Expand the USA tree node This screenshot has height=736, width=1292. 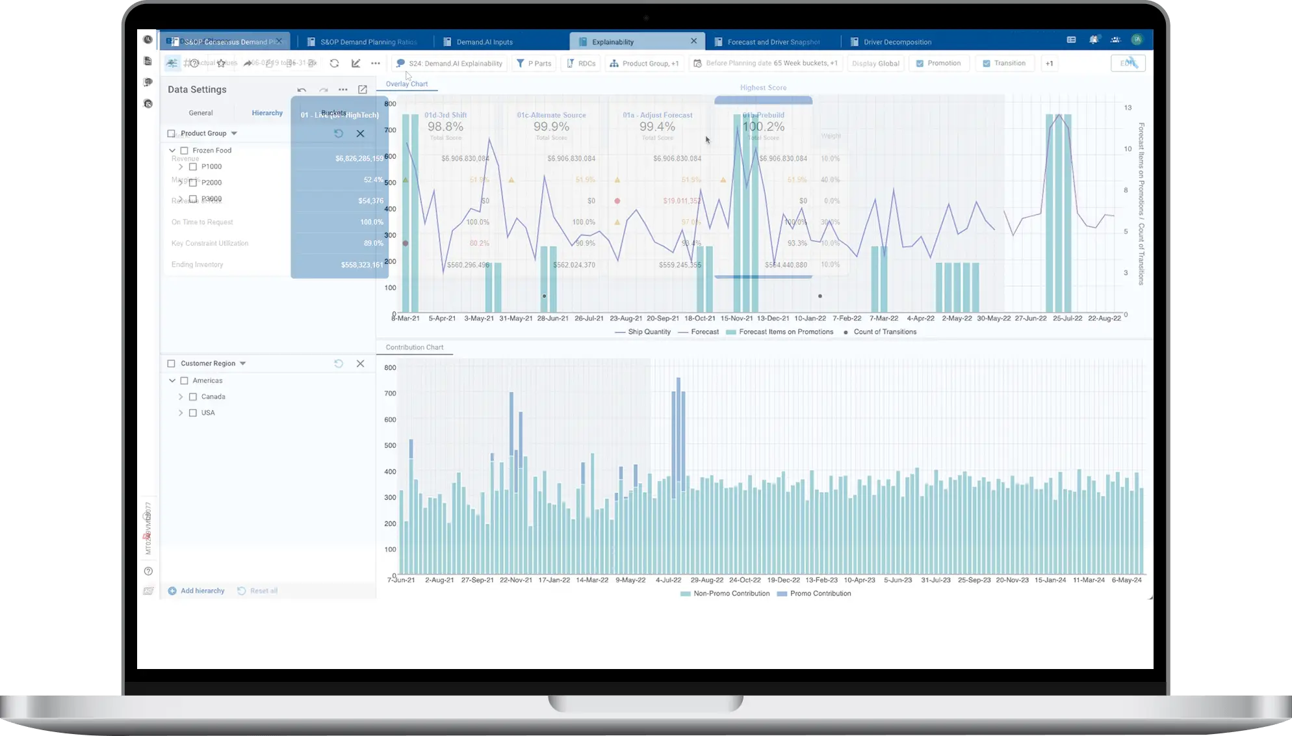pyautogui.click(x=181, y=413)
